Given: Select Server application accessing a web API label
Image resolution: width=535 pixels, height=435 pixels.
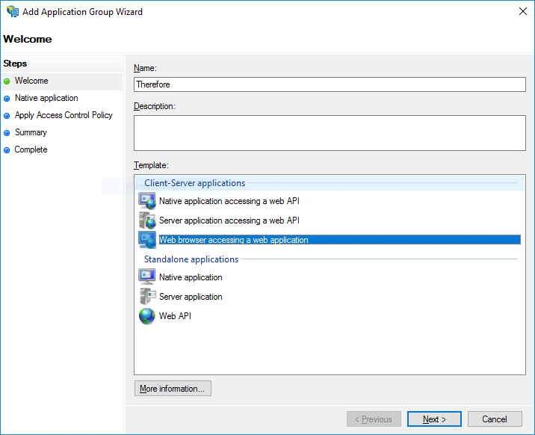Looking at the screenshot, I should point(229,220).
